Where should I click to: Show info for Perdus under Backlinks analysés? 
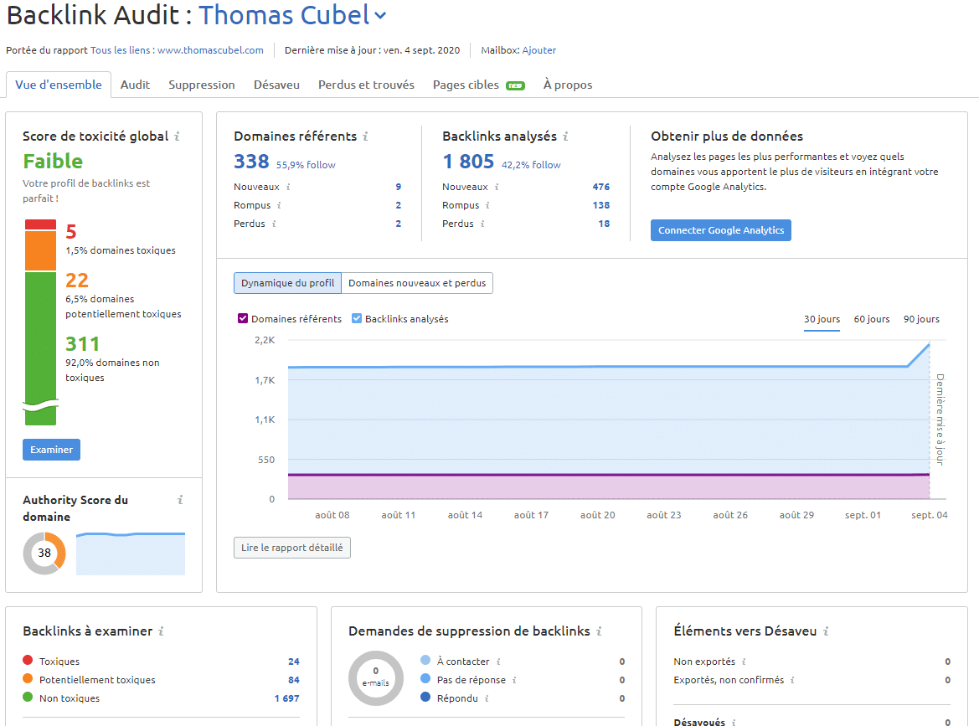pyautogui.click(x=482, y=224)
